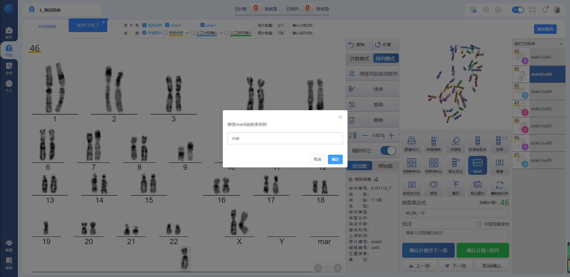
Task: Check the 本图需要复检 checkbox
Action: point(479,224)
